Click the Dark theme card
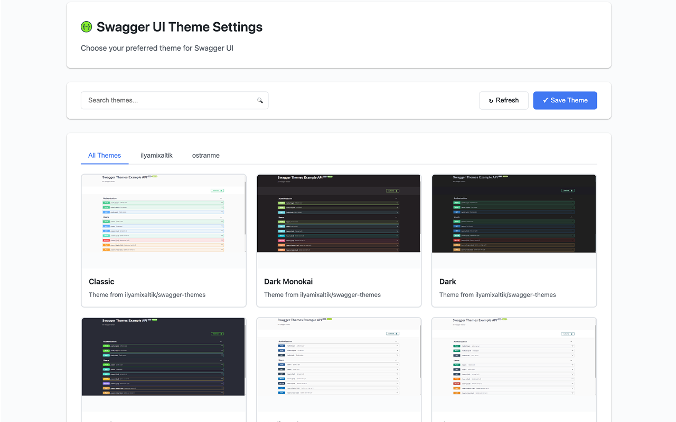Screen dimensions: 676x422 [x=514, y=240]
